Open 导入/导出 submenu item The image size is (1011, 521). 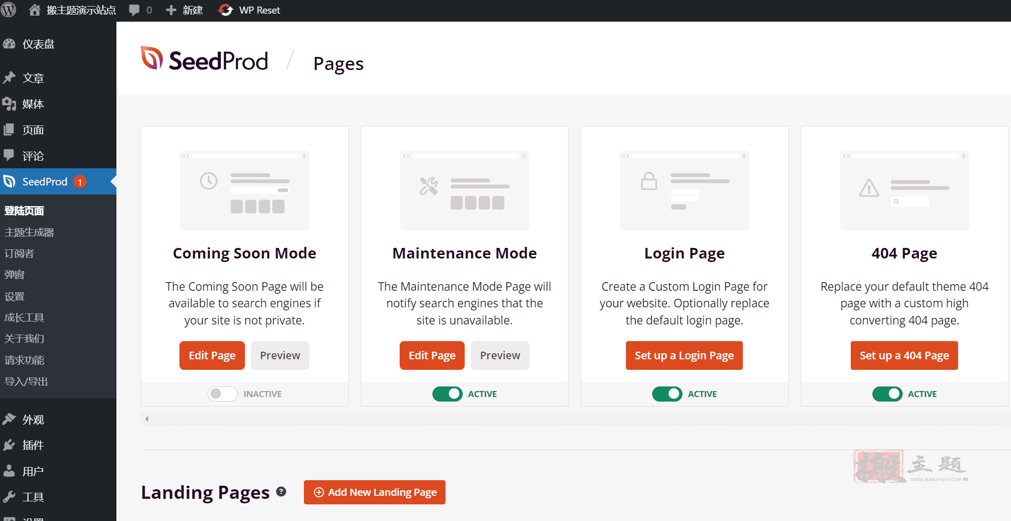(26, 381)
